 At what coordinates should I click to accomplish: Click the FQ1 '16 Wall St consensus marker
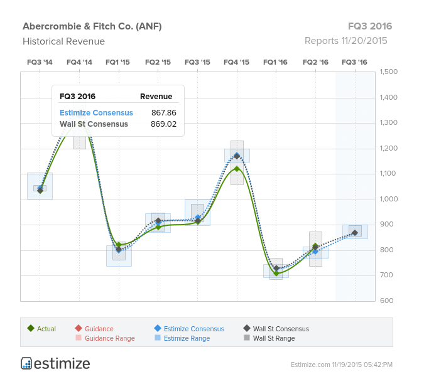point(276,269)
